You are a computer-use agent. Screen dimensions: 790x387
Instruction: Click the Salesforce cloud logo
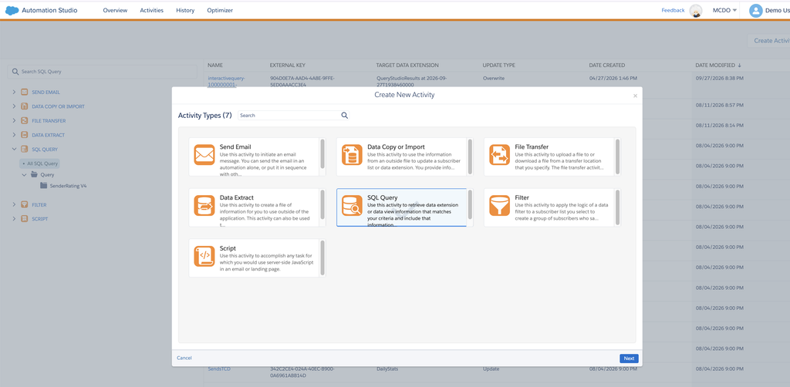click(12, 10)
